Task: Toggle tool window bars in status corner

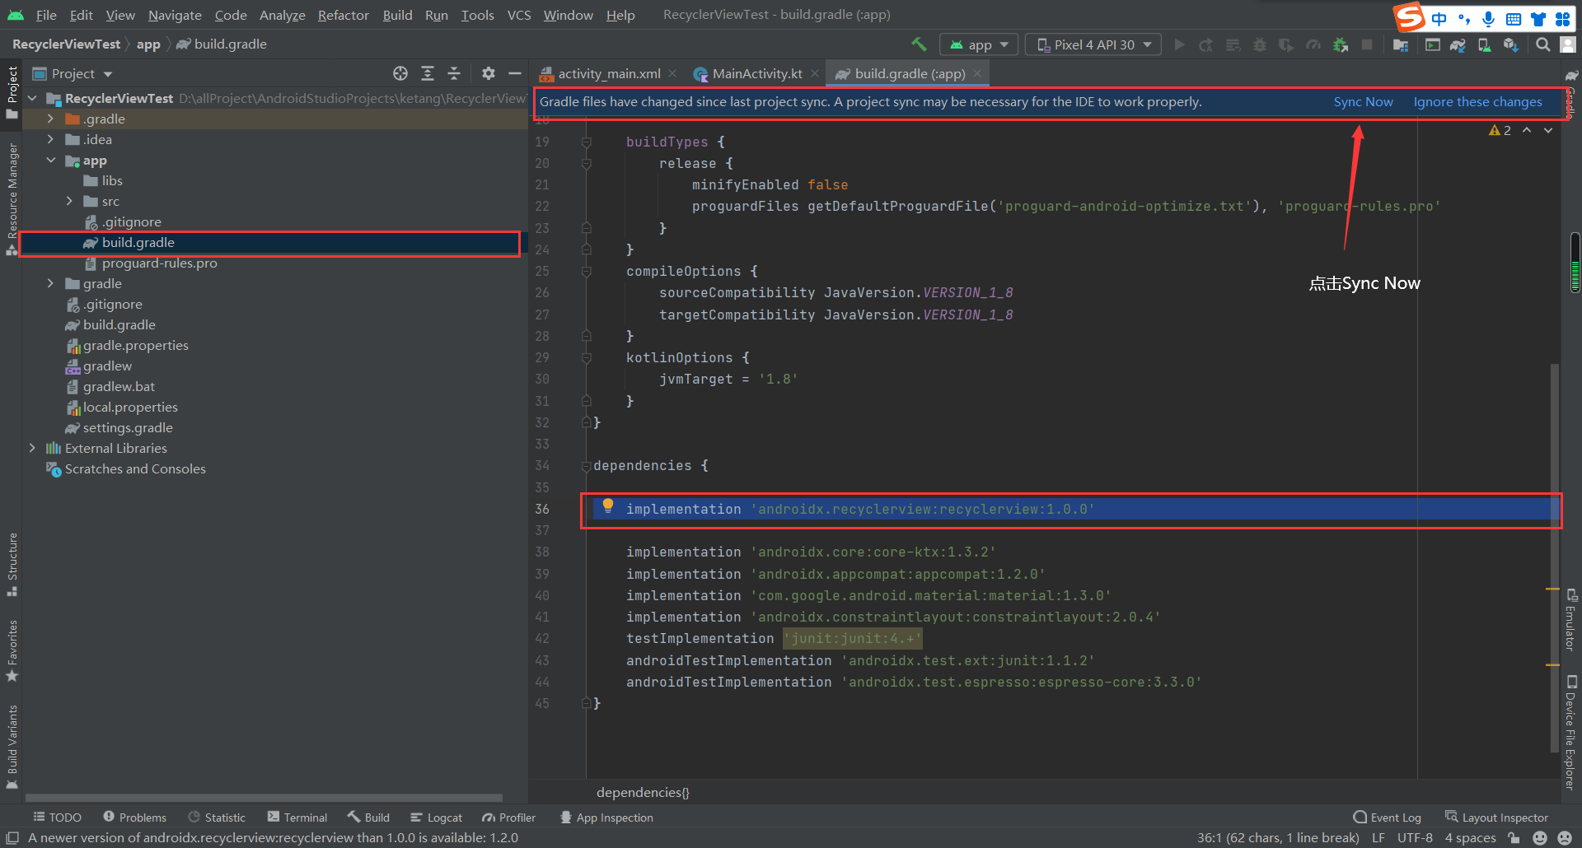Action: coord(12,838)
